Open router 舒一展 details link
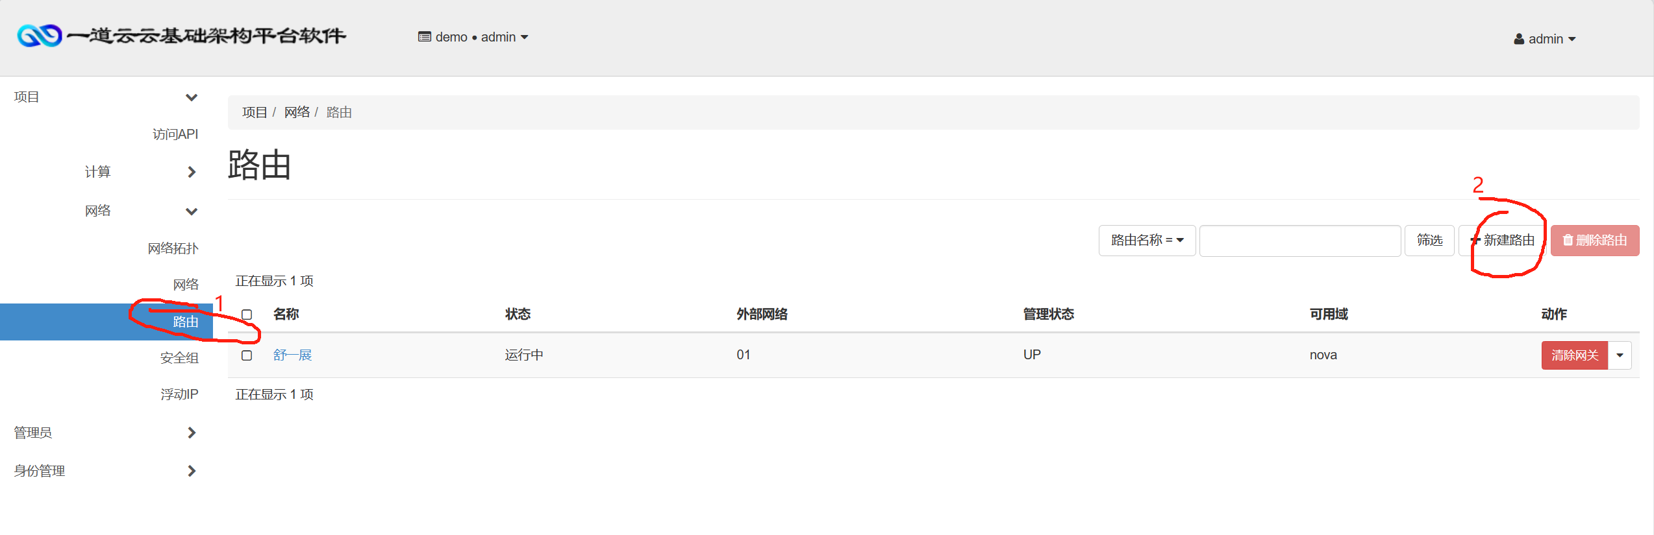 (292, 355)
